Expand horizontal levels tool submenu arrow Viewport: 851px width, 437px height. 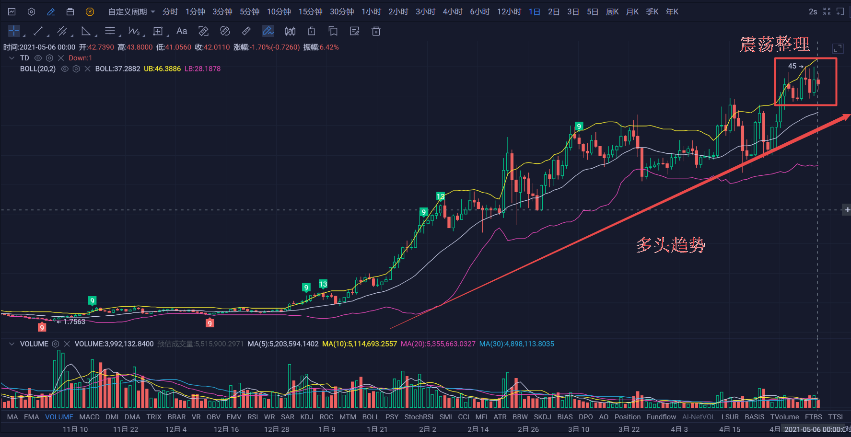coord(120,35)
